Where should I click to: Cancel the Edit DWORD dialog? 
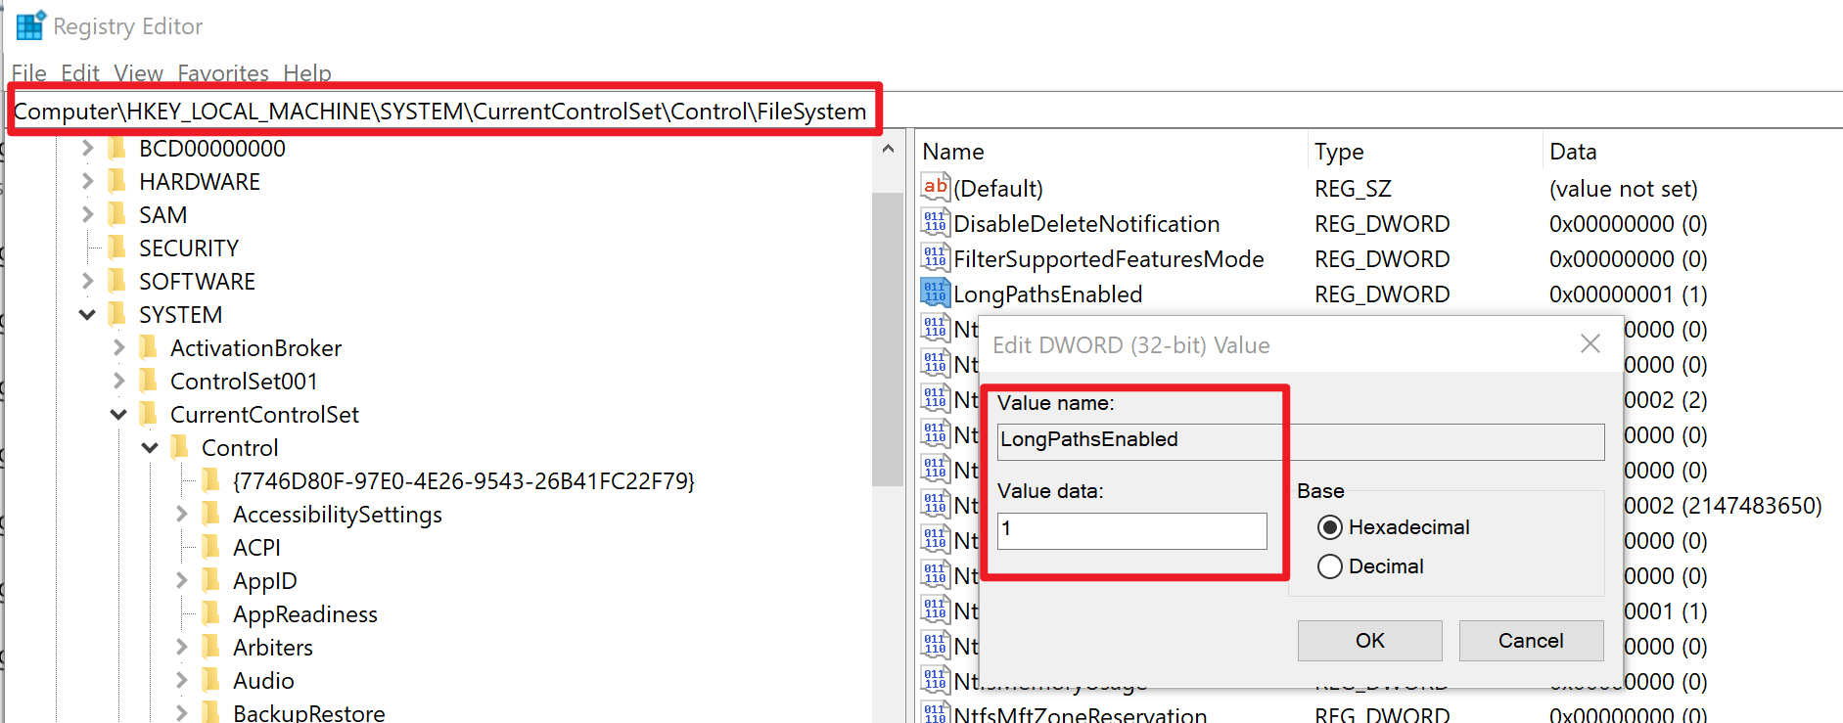(1530, 641)
